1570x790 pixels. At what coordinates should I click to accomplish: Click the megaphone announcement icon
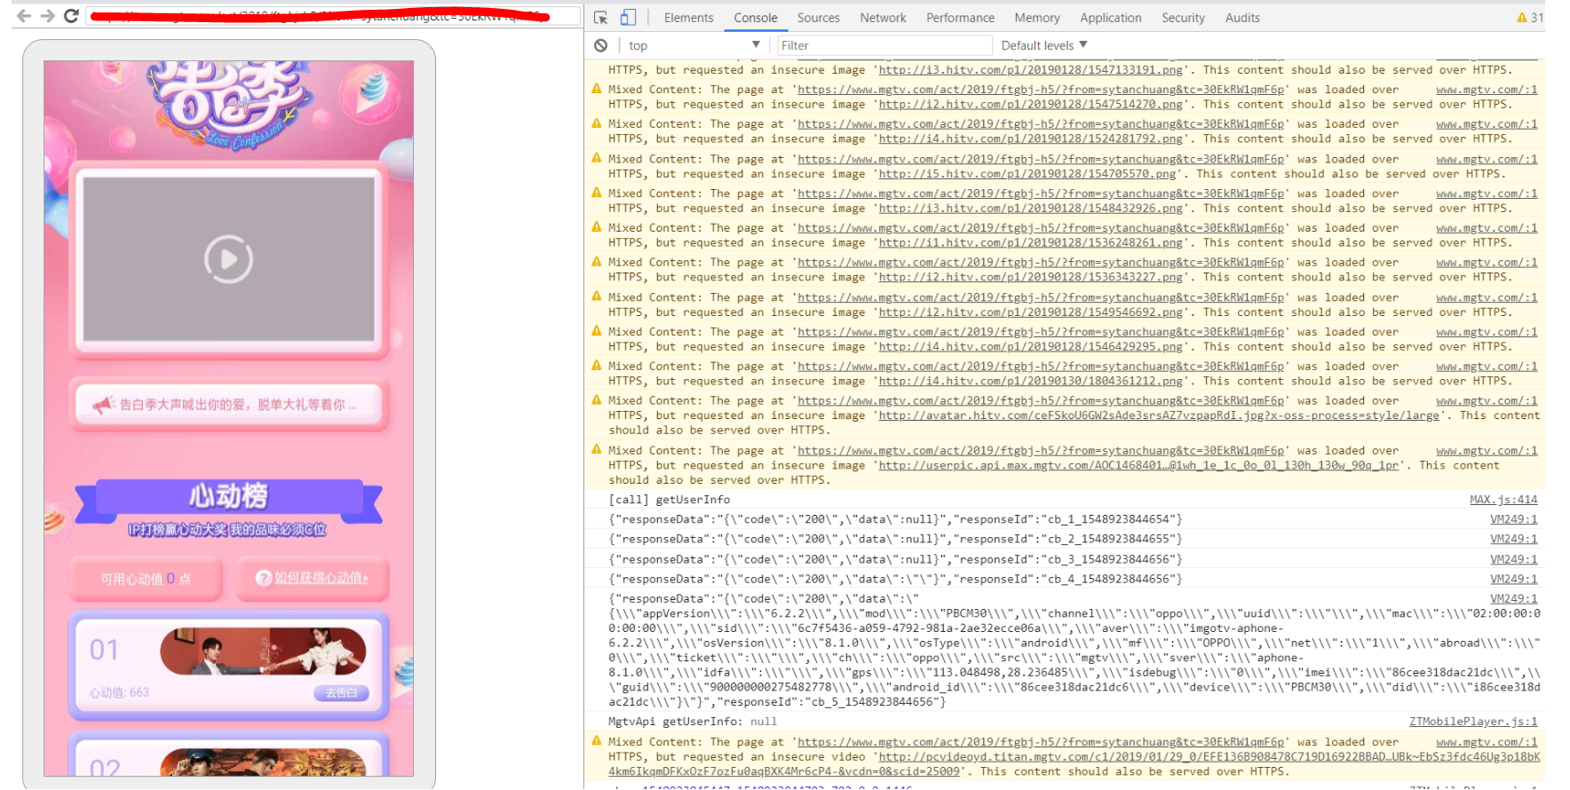pos(104,405)
